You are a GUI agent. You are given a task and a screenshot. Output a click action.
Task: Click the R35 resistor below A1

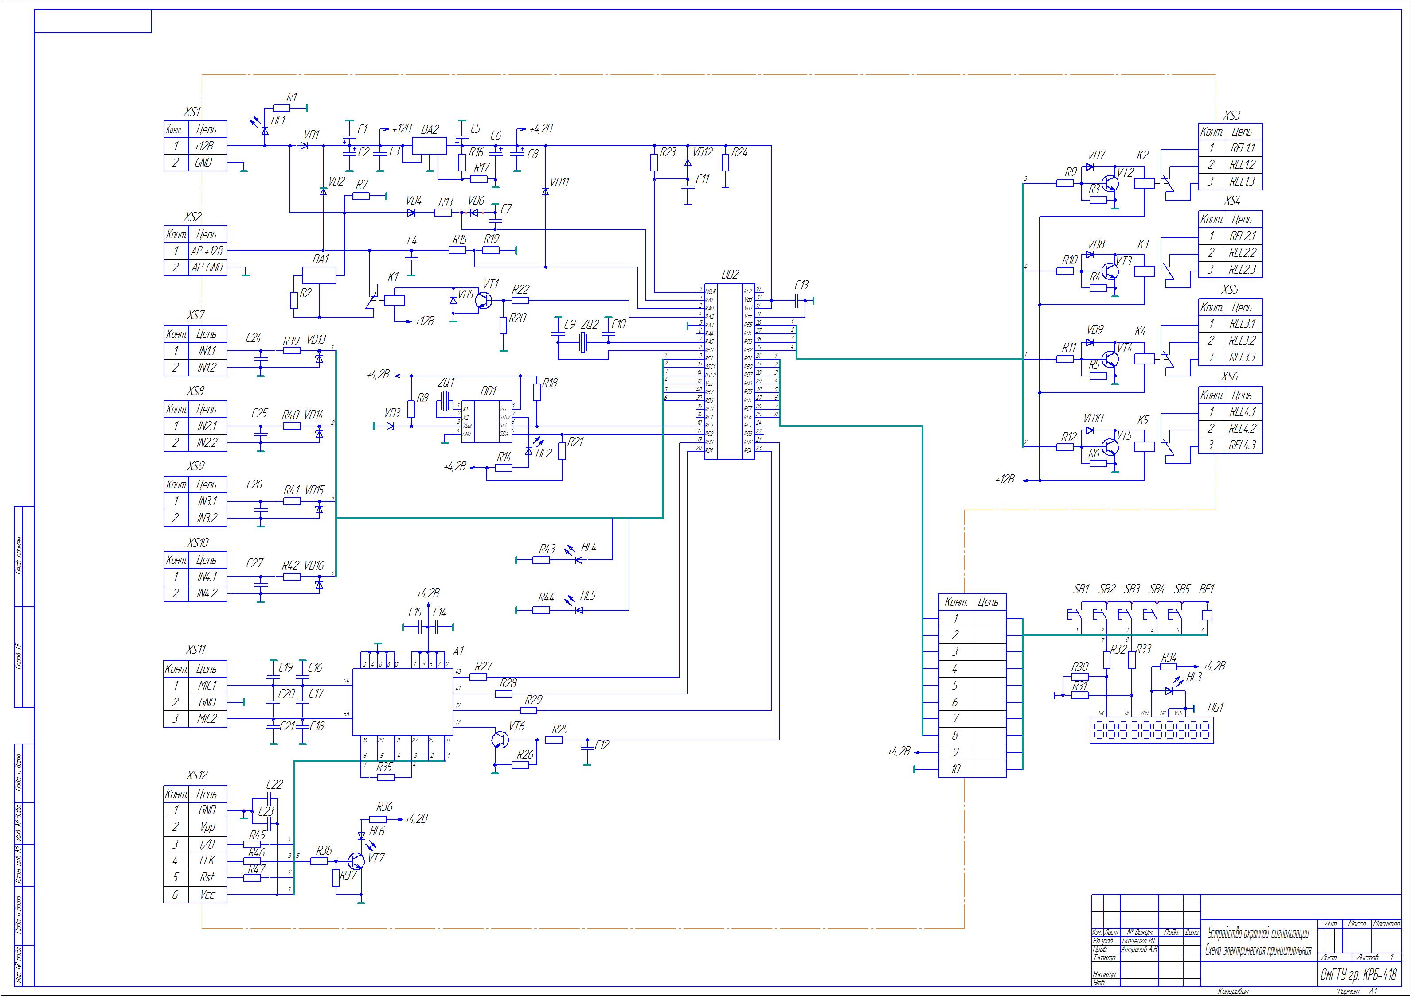pyautogui.click(x=386, y=777)
